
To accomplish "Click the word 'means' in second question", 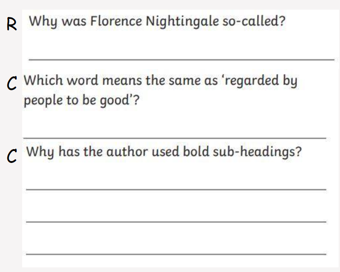I will click(x=122, y=81).
